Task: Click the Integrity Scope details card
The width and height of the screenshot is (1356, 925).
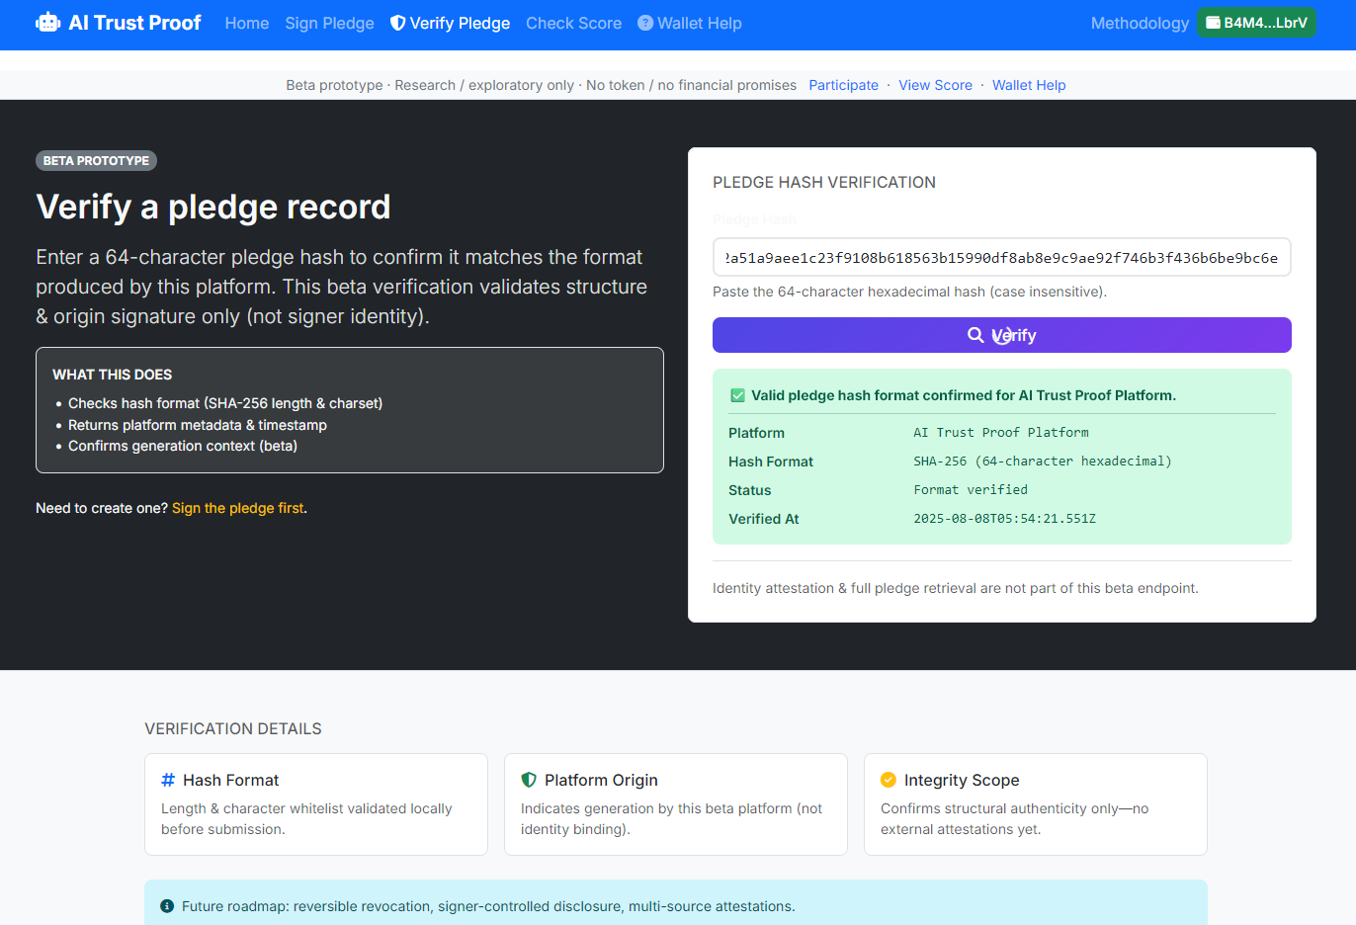Action: click(1036, 804)
